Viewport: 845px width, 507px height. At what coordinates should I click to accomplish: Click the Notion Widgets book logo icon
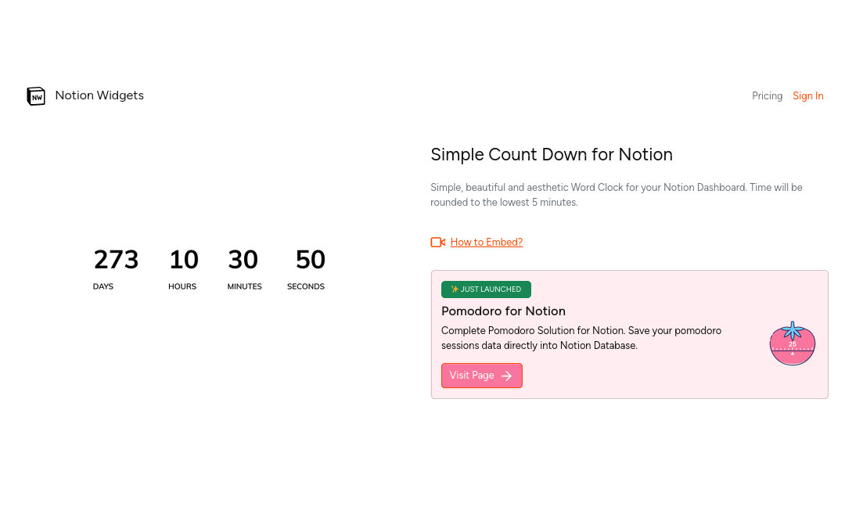click(x=36, y=95)
